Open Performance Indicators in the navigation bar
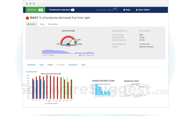This screenshot has width=191, height=117. (x=60, y=10)
